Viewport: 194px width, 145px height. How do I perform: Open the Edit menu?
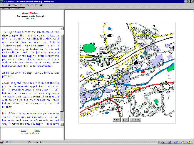point(9,5)
